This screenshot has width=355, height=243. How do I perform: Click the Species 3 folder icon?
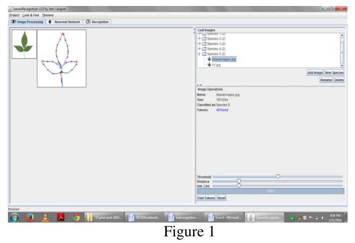point(204,44)
